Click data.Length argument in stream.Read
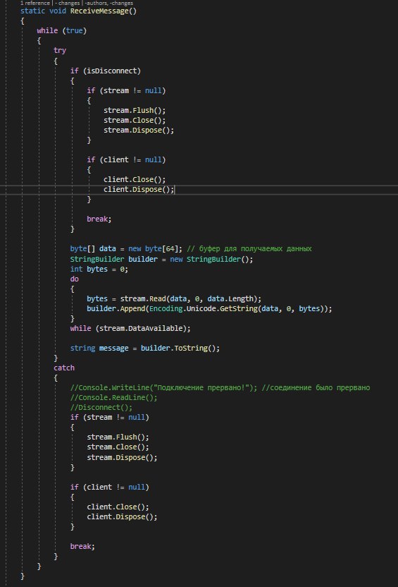Viewport: 398px width, 587px height. [230, 298]
